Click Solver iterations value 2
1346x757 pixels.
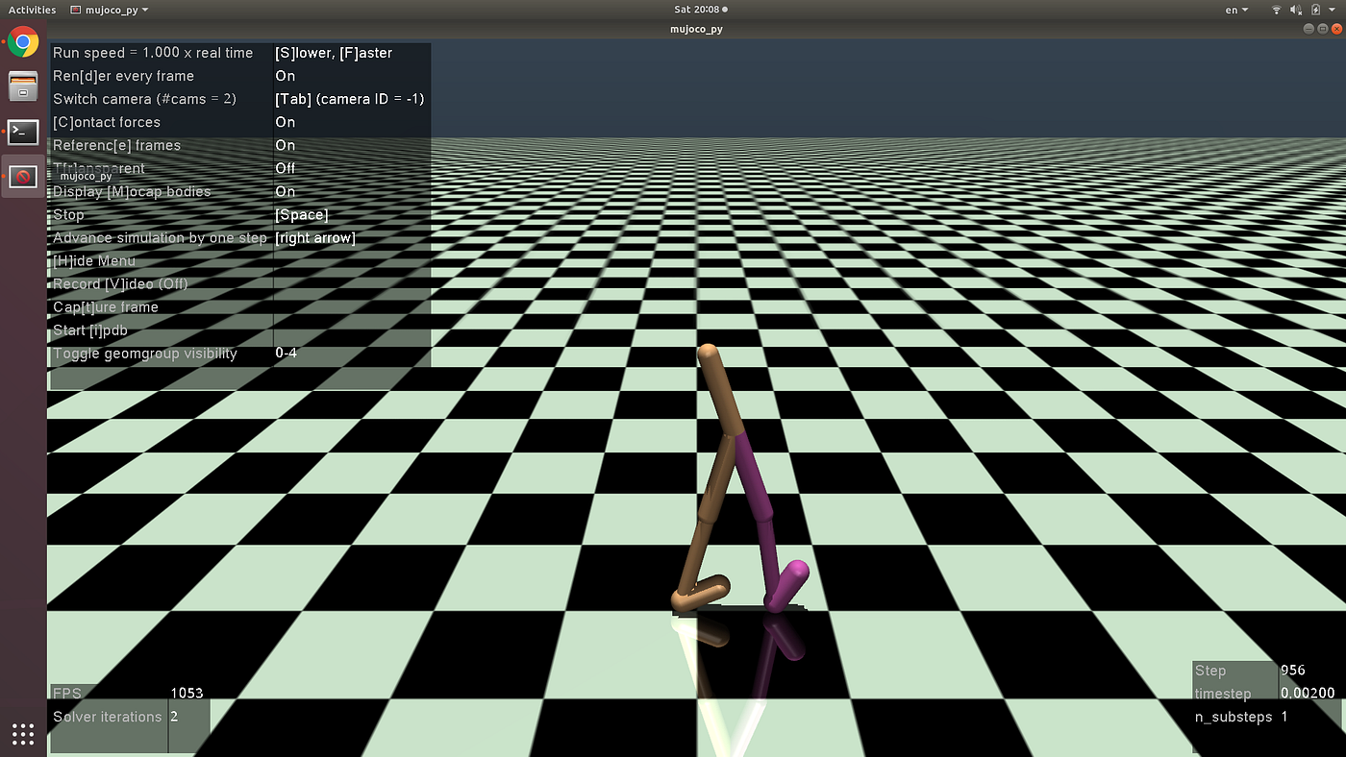click(x=174, y=717)
